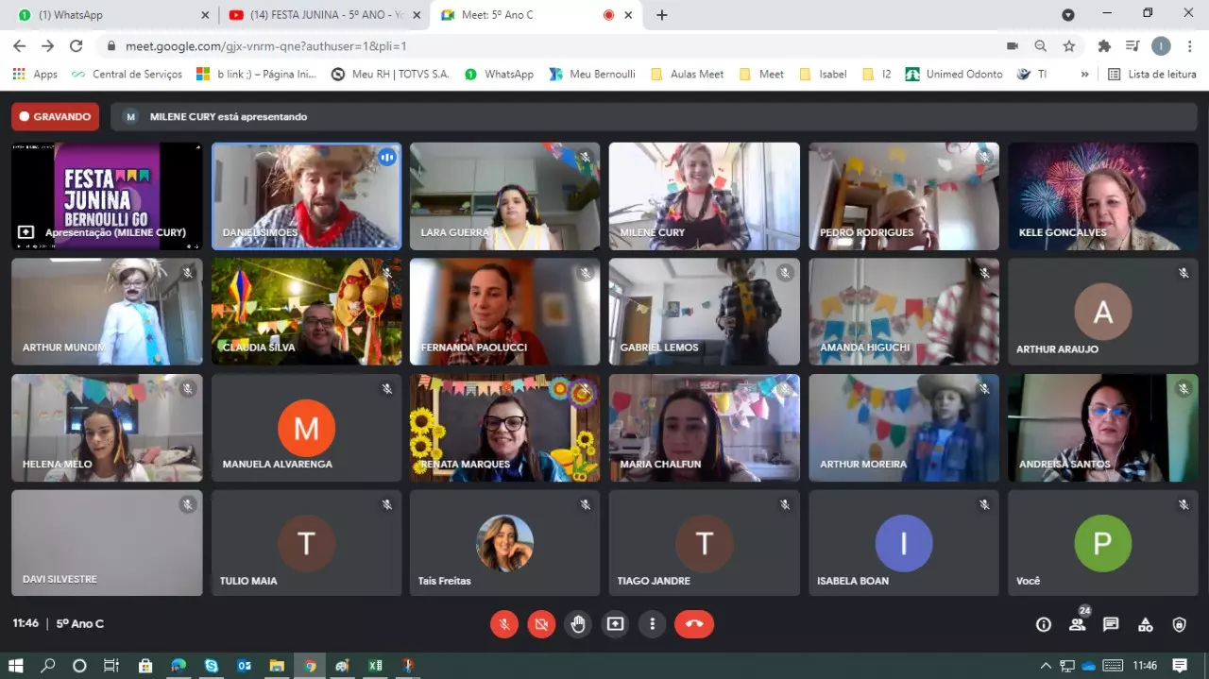Click the red hang up button

tap(693, 624)
